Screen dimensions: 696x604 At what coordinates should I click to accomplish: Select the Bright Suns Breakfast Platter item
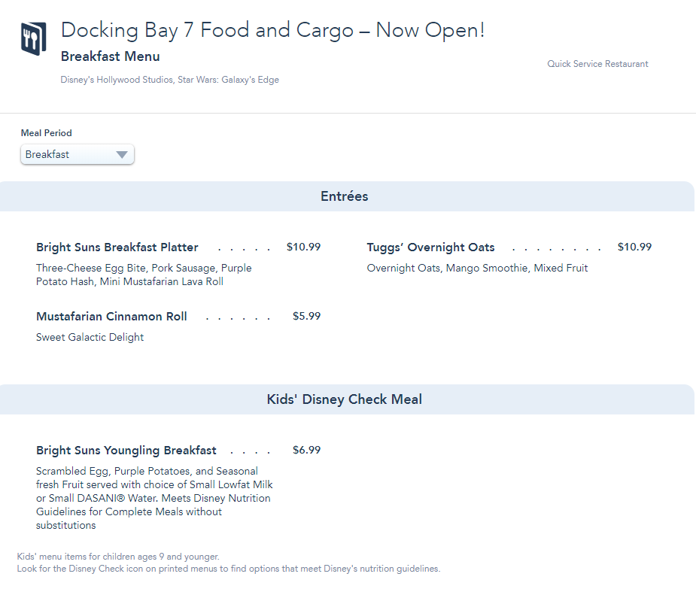(x=117, y=247)
